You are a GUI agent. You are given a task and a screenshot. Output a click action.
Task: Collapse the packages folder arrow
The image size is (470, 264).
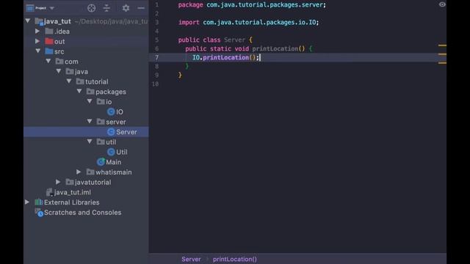(x=79, y=91)
